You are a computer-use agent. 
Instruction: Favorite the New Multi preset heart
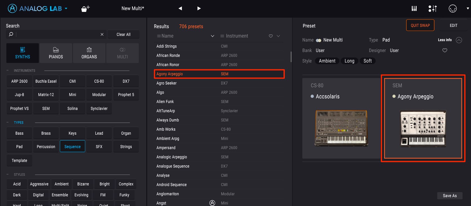(x=445, y=50)
